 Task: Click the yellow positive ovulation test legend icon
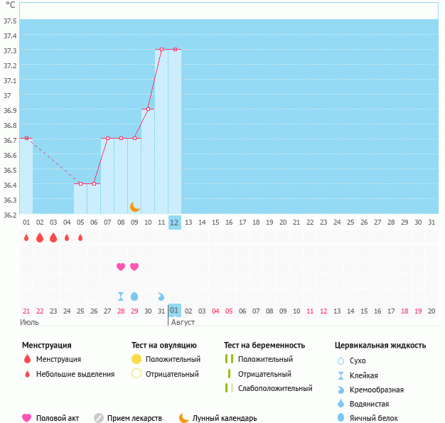(x=136, y=359)
